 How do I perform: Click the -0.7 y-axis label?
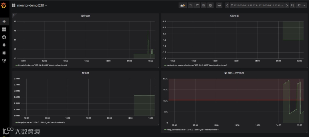coord(164,21)
